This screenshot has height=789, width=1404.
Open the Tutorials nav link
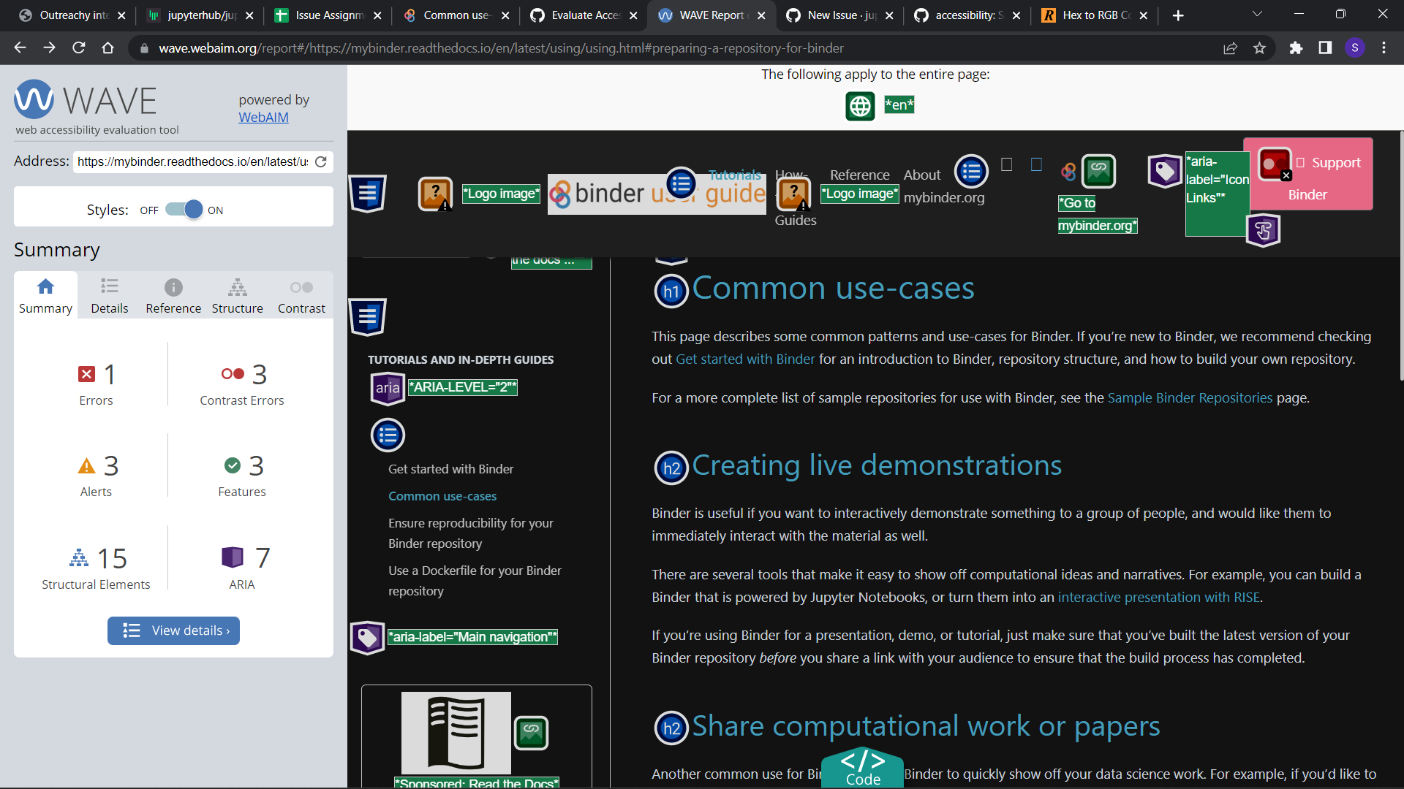pos(734,174)
